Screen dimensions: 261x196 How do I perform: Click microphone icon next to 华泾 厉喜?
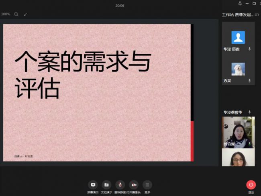click(x=249, y=49)
